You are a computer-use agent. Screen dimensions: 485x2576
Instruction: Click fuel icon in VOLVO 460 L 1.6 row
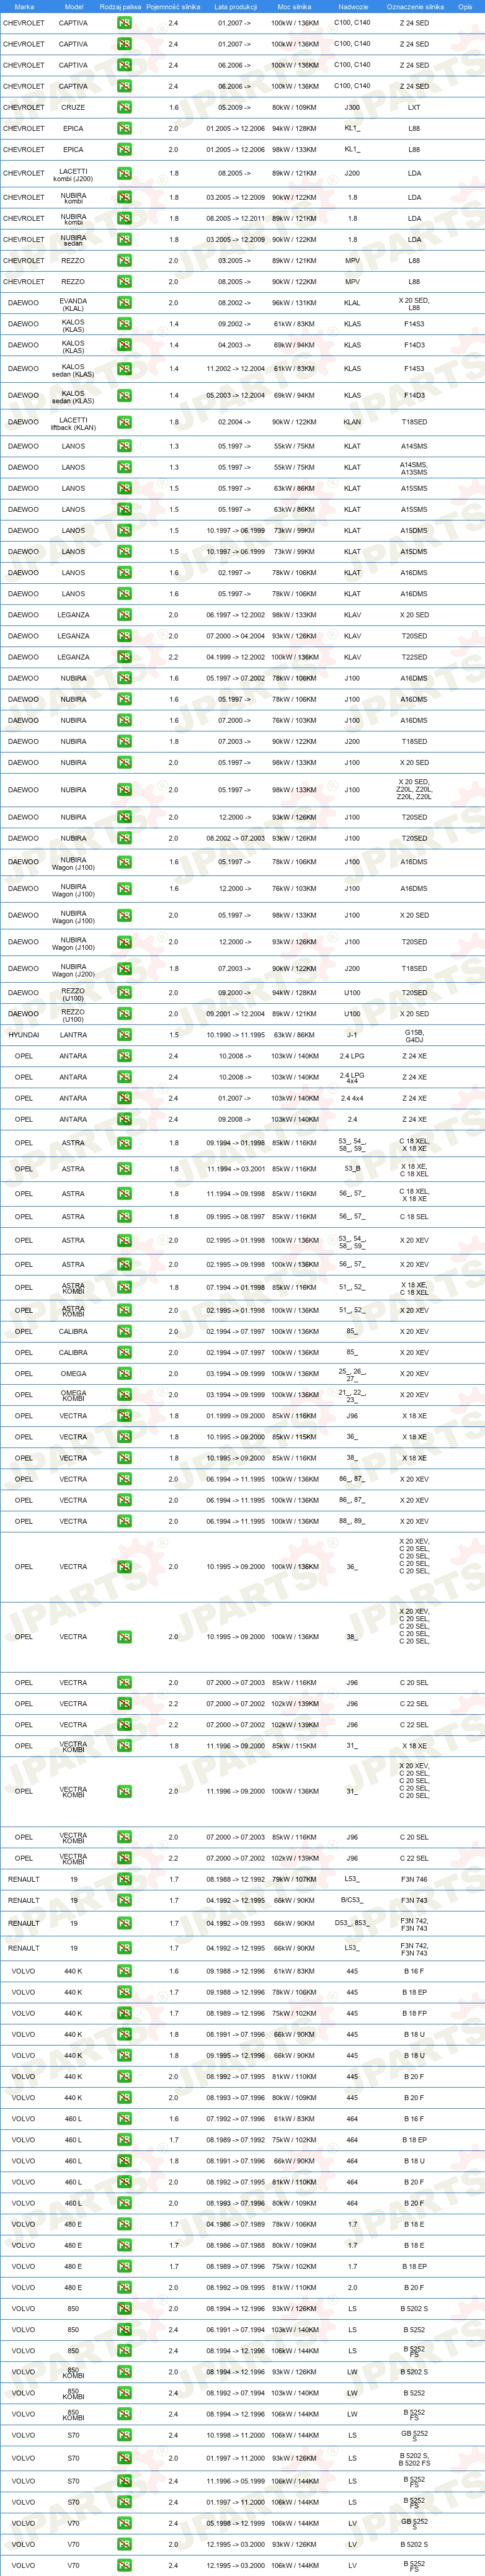point(124,2118)
